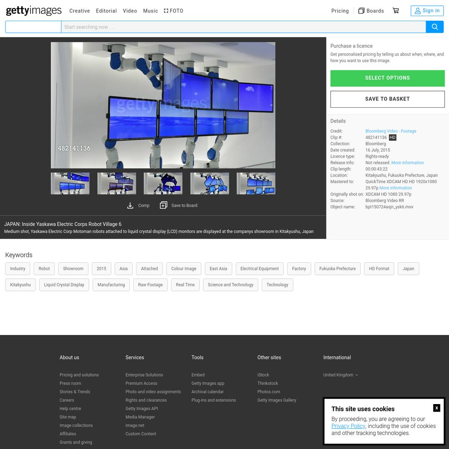Type in the Start searching now field
This screenshot has width=449, height=449.
point(242,27)
